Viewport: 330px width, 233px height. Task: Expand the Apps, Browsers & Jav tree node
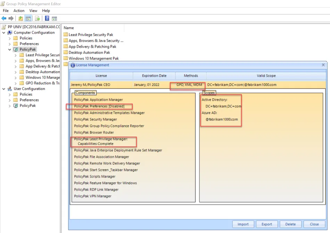[x=16, y=61]
